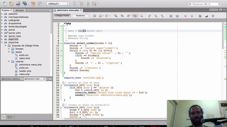
Task: Click the Clean and Build broom icon
Action: pos(82,4)
